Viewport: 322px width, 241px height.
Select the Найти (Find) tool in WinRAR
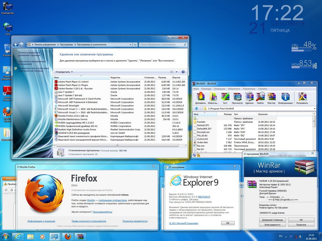click(260, 98)
